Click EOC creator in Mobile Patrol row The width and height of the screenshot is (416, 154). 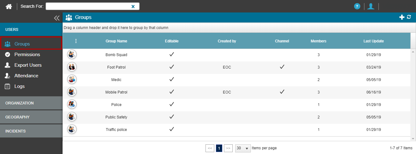(x=227, y=92)
